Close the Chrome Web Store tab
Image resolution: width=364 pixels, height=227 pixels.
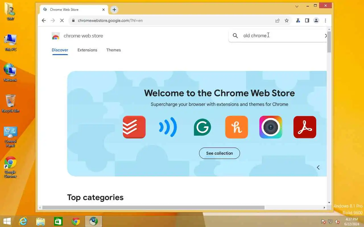click(x=103, y=10)
